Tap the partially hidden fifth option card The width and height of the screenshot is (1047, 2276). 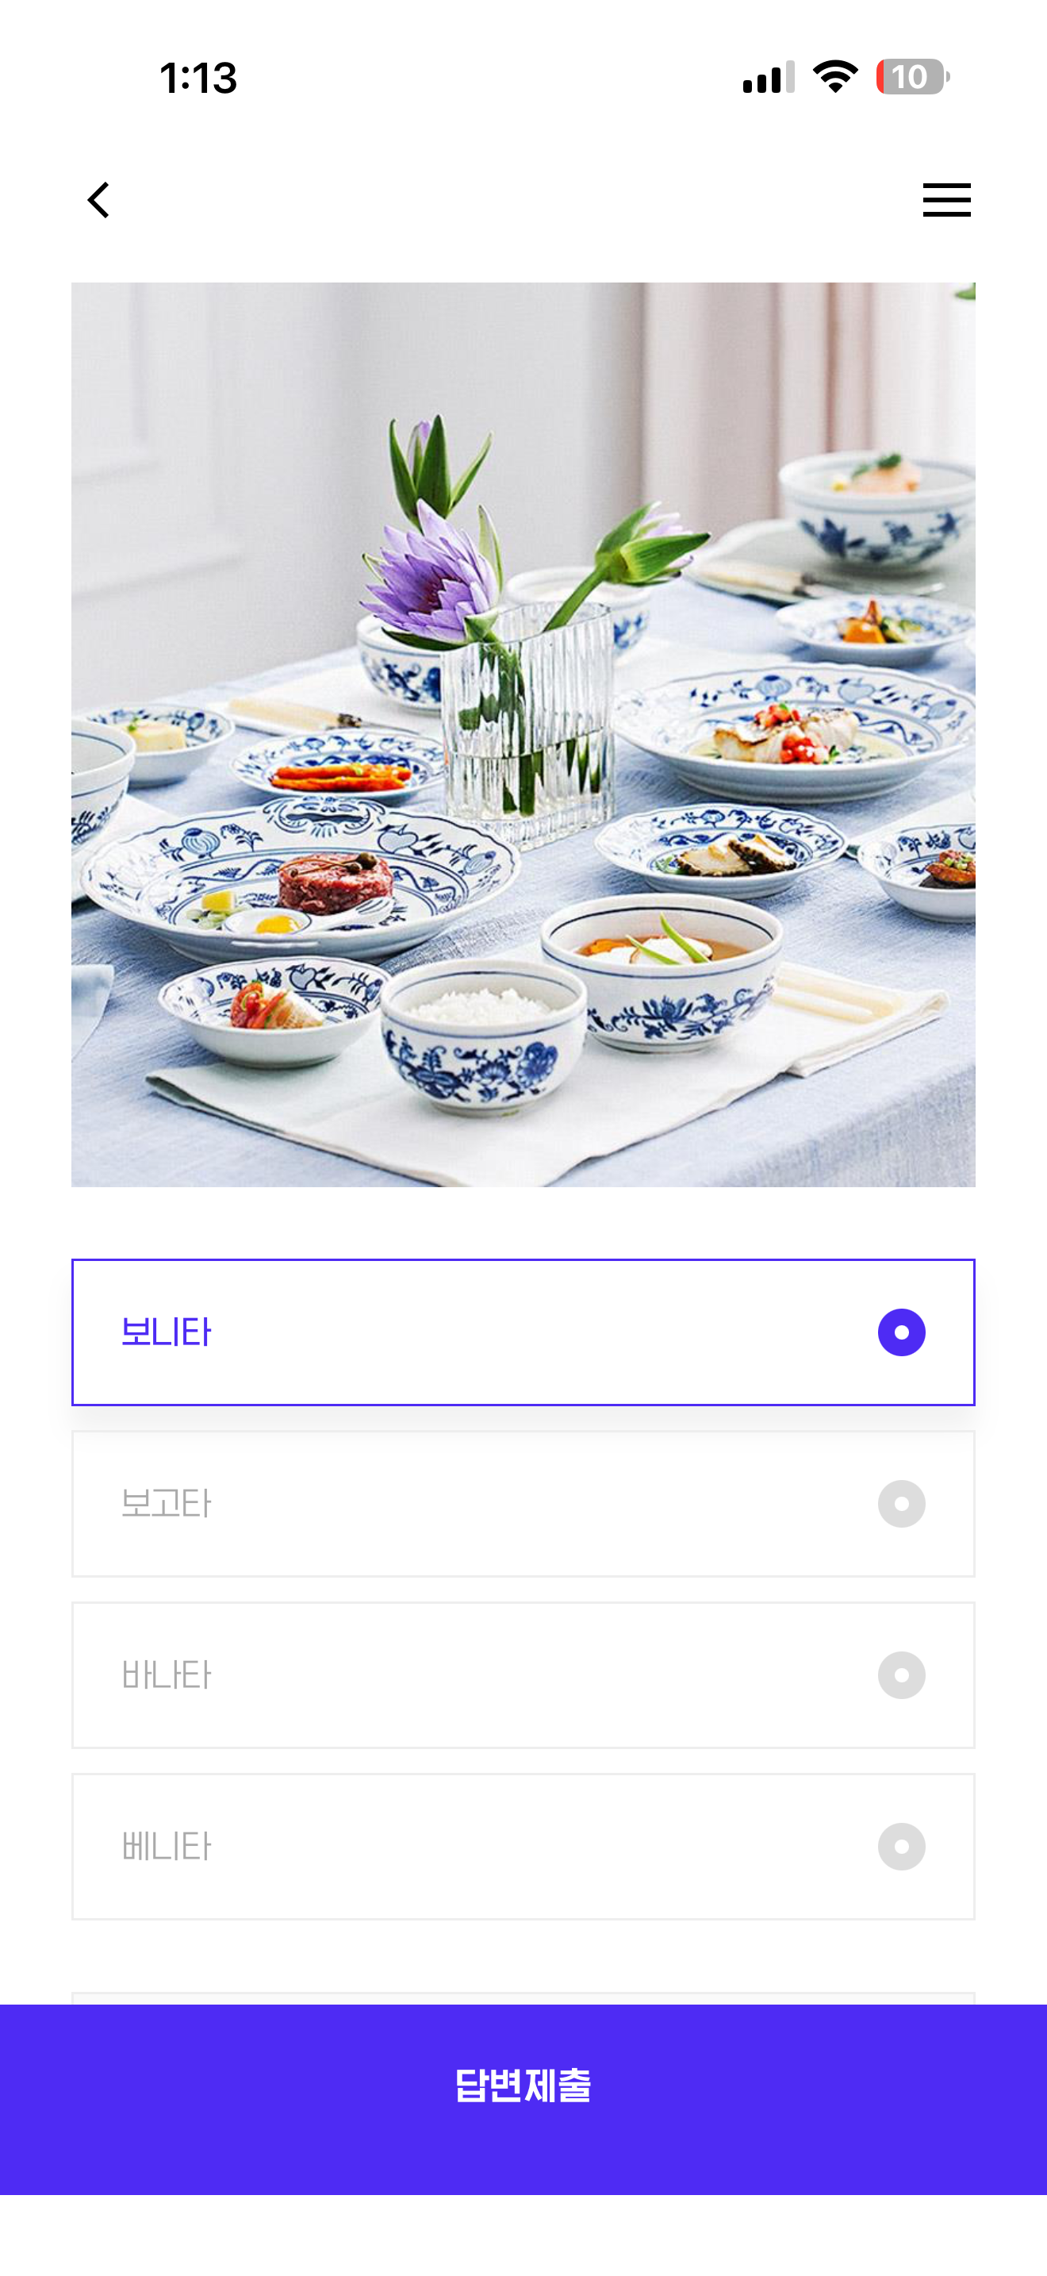coord(523,1997)
